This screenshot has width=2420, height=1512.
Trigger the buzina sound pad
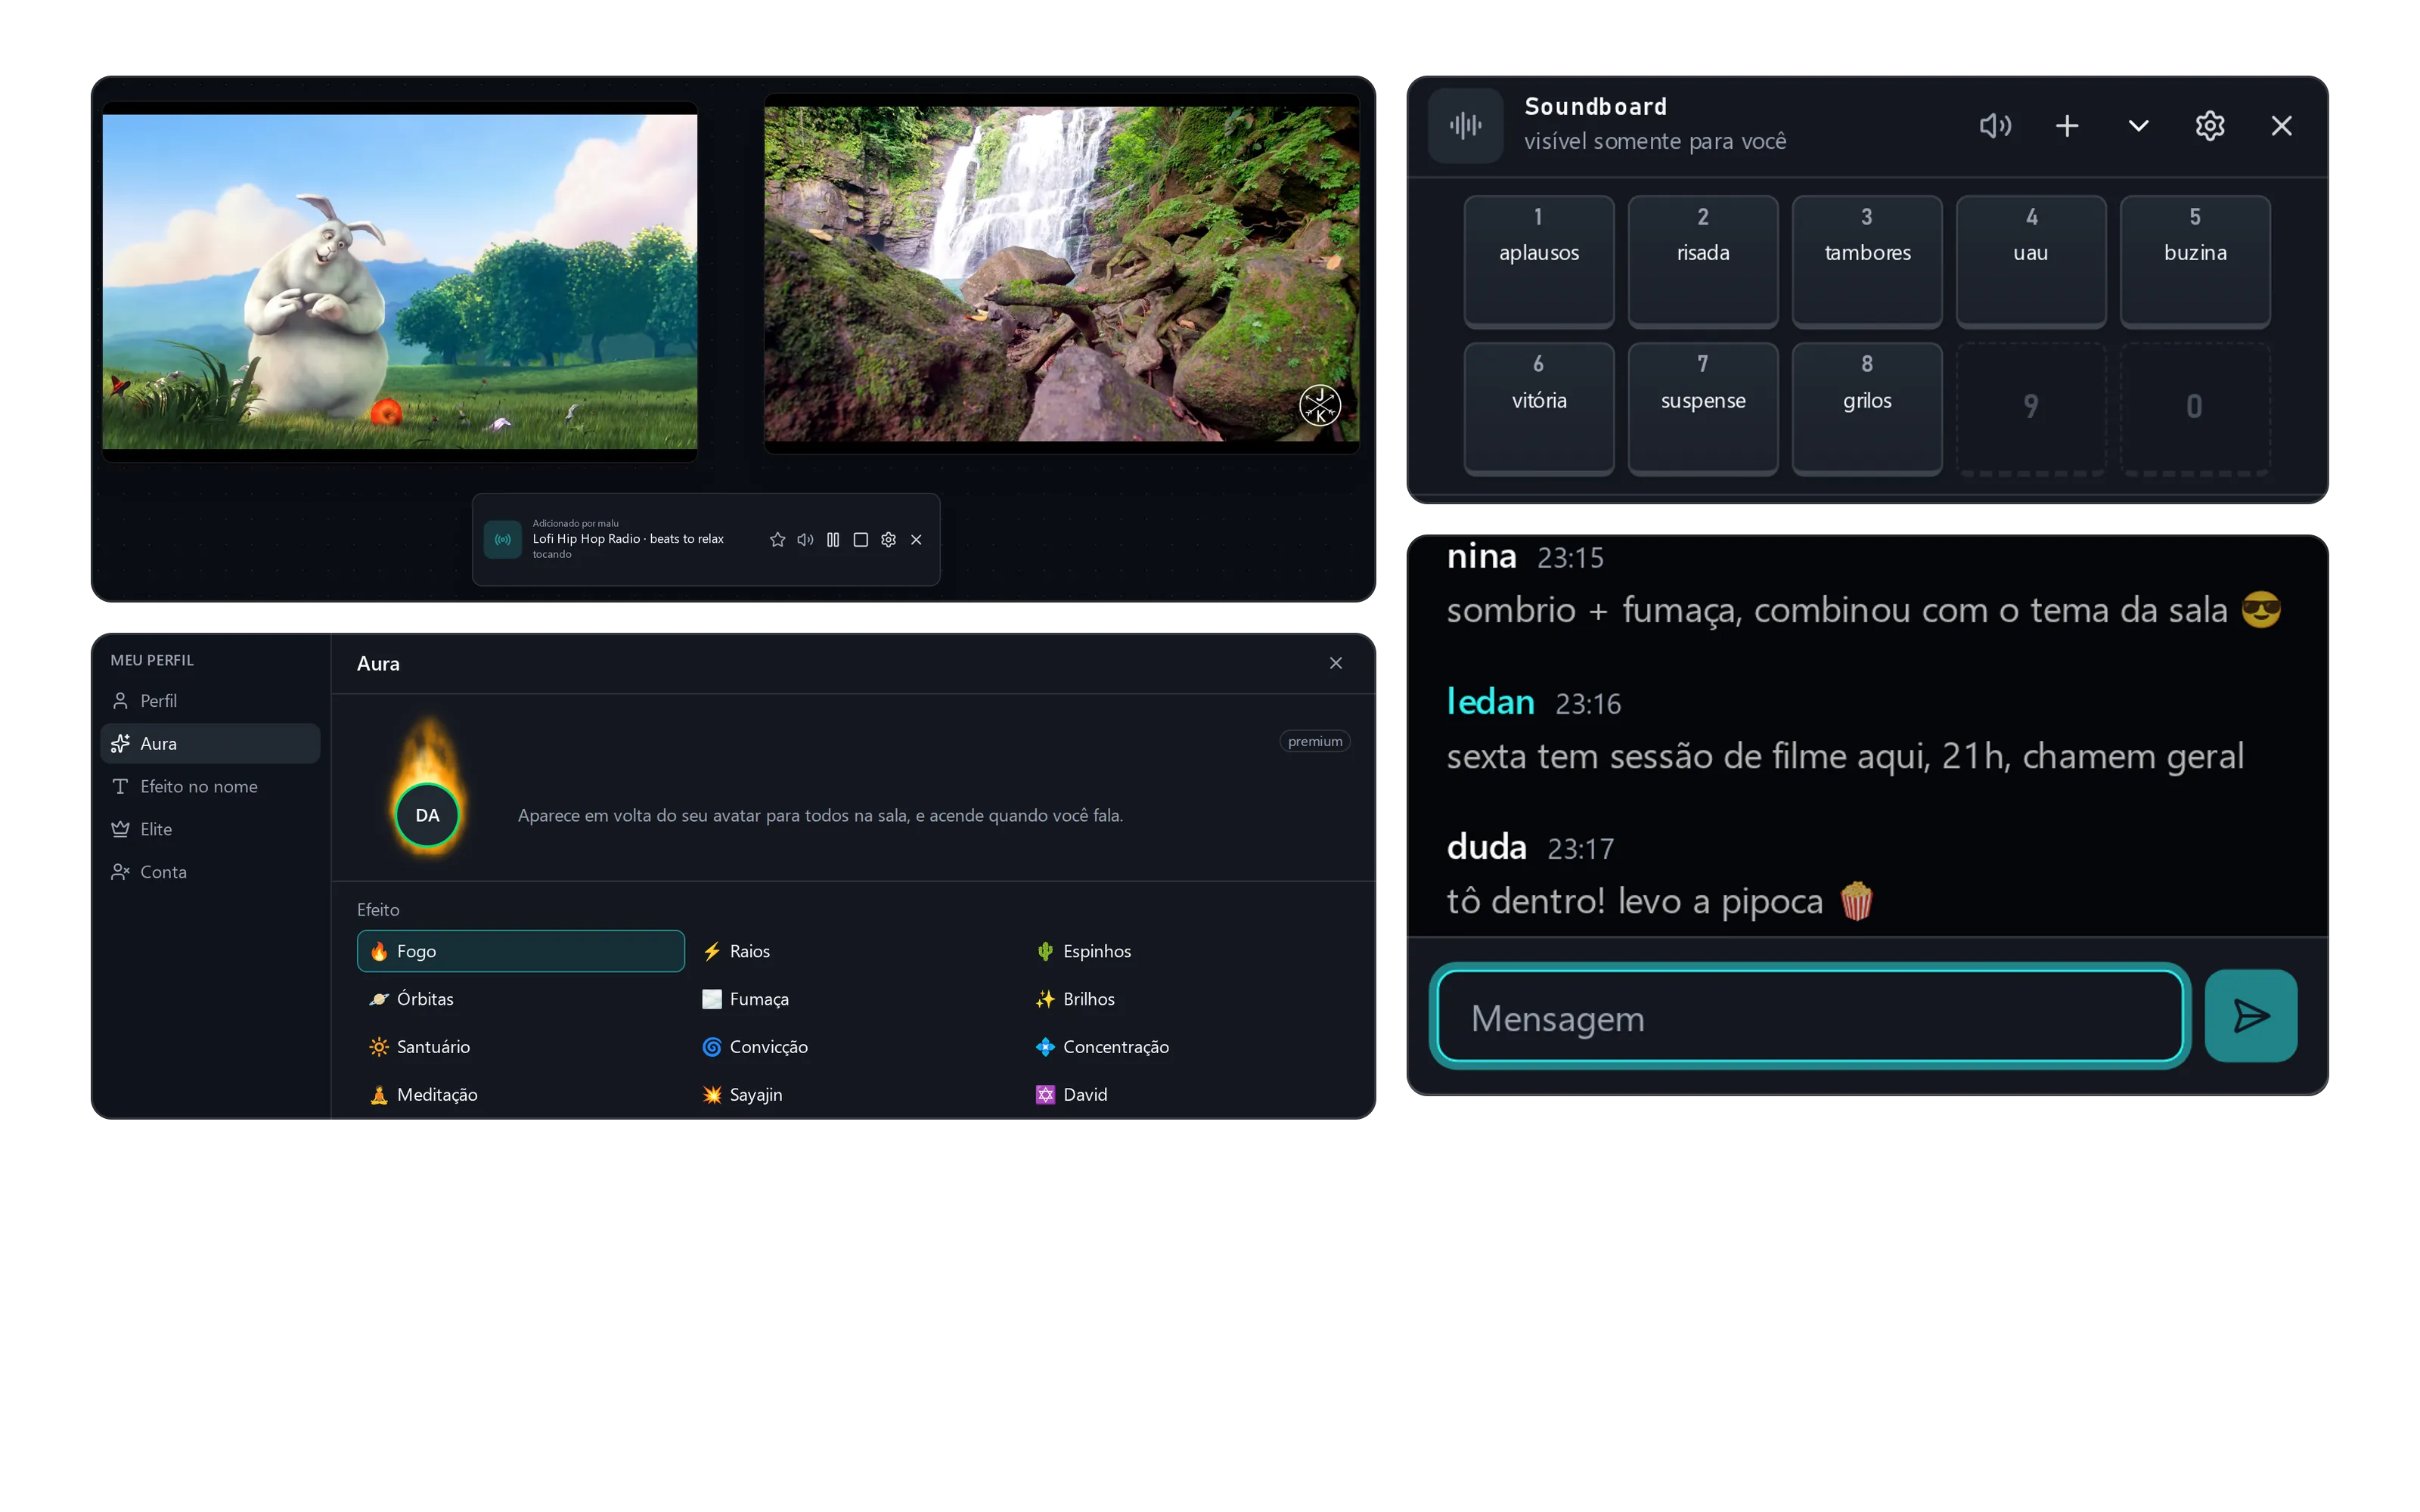tap(2195, 261)
